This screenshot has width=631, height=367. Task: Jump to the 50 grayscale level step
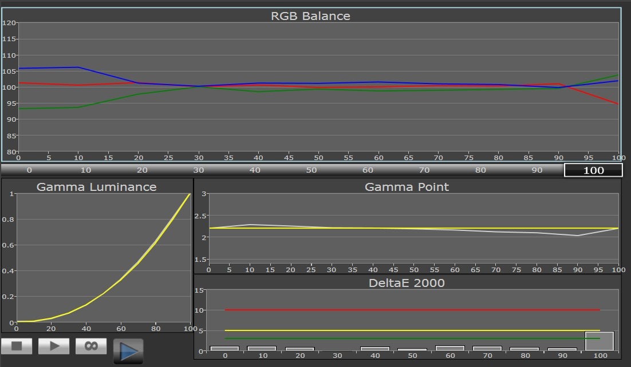click(x=311, y=170)
